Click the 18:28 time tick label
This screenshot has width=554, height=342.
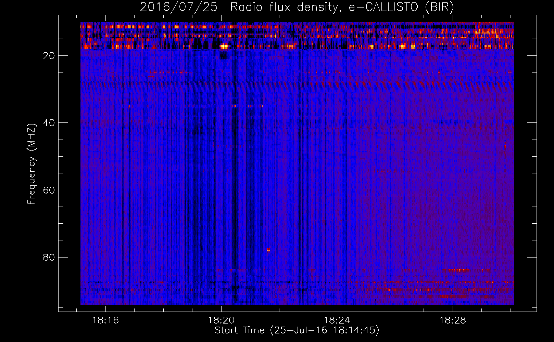(x=453, y=320)
